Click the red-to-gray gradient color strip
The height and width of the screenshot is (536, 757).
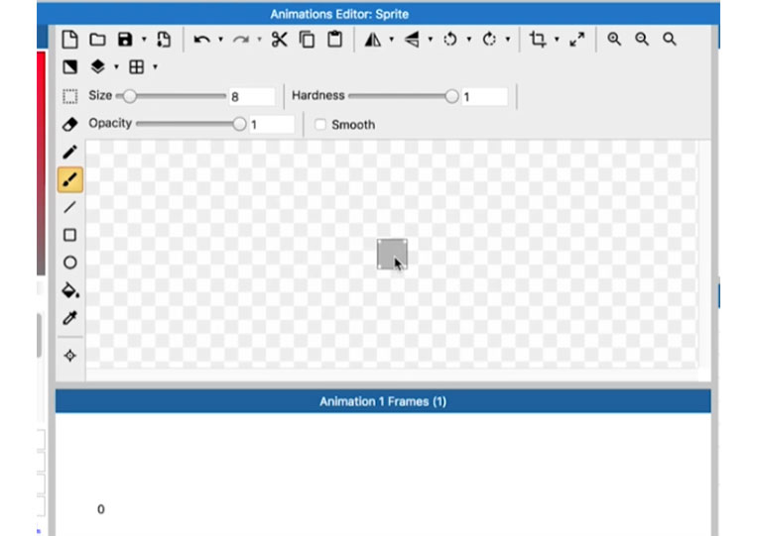(x=41, y=163)
